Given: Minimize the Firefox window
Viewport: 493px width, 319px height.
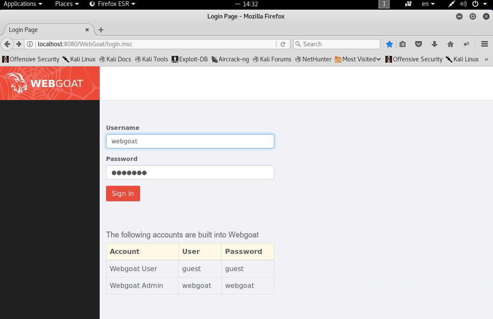Looking at the screenshot, I should (459, 16).
